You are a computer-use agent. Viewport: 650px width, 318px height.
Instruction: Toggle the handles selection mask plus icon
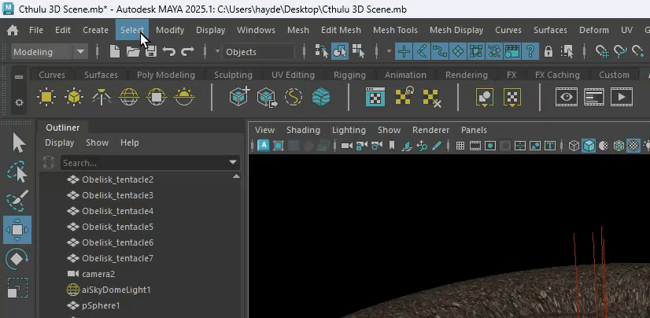tap(404, 52)
